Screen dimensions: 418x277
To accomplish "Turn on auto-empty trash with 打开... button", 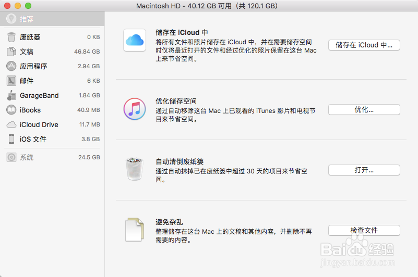I will click(364, 170).
